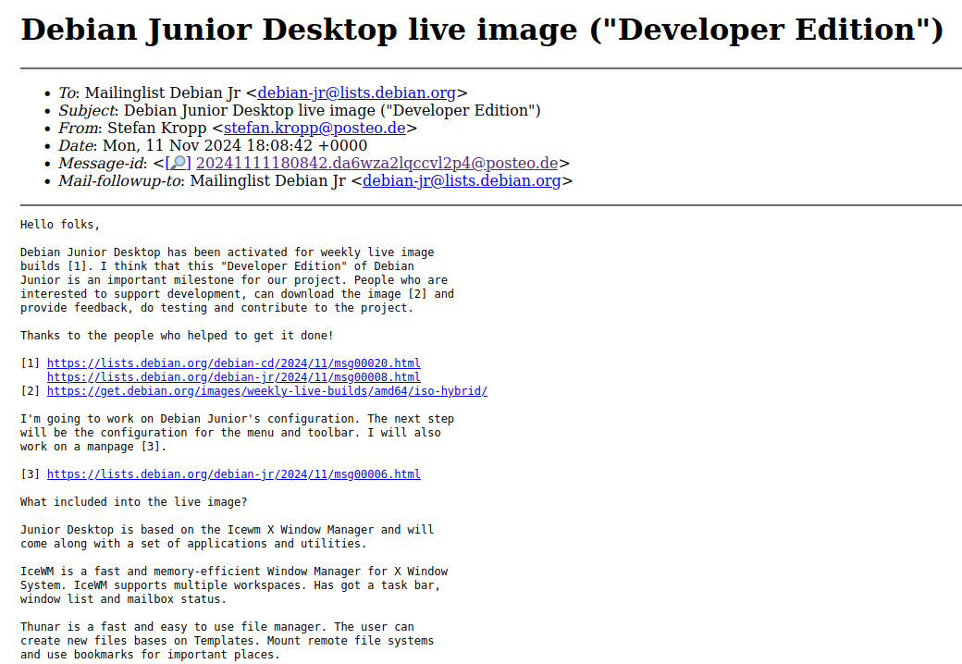Click the line "window list and mailbox status."
Image resolution: width=962 pixels, height=664 pixels.
pyautogui.click(x=123, y=599)
